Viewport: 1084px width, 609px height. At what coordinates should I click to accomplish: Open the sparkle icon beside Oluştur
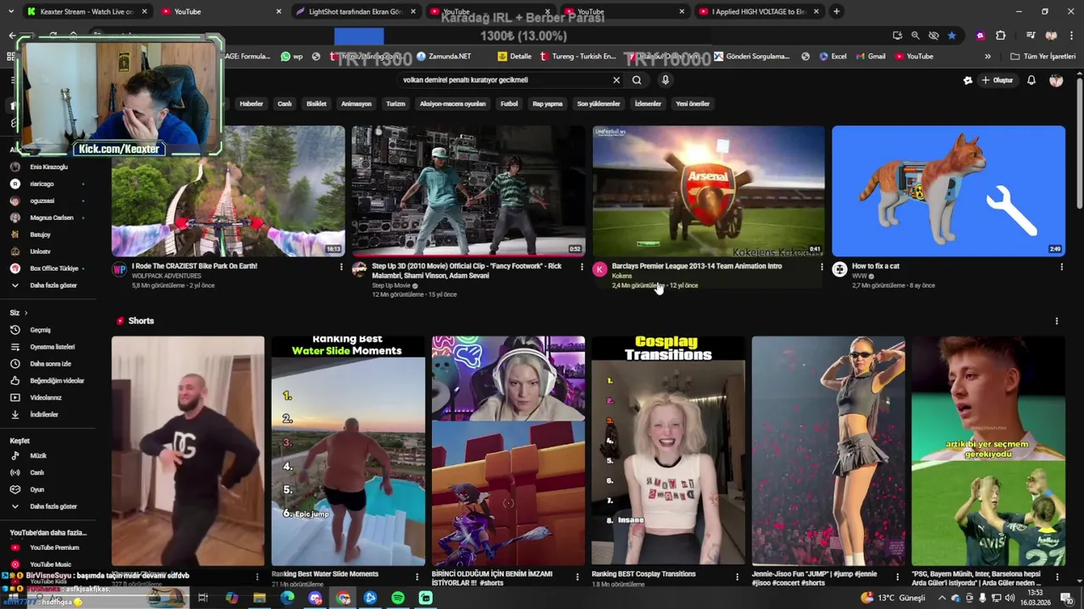point(968,80)
